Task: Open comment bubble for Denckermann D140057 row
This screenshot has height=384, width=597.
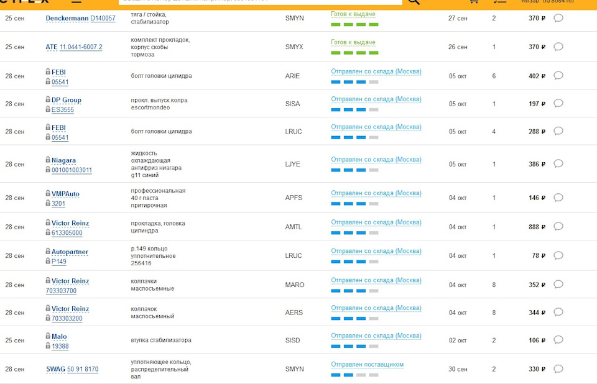Action: (558, 18)
